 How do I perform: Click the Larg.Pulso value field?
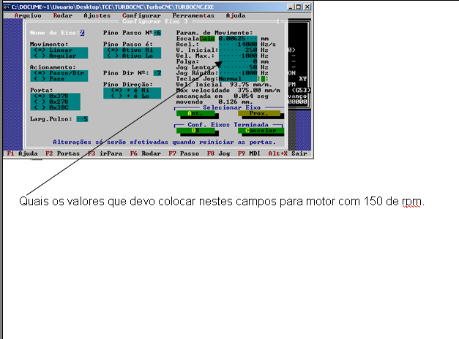82,119
